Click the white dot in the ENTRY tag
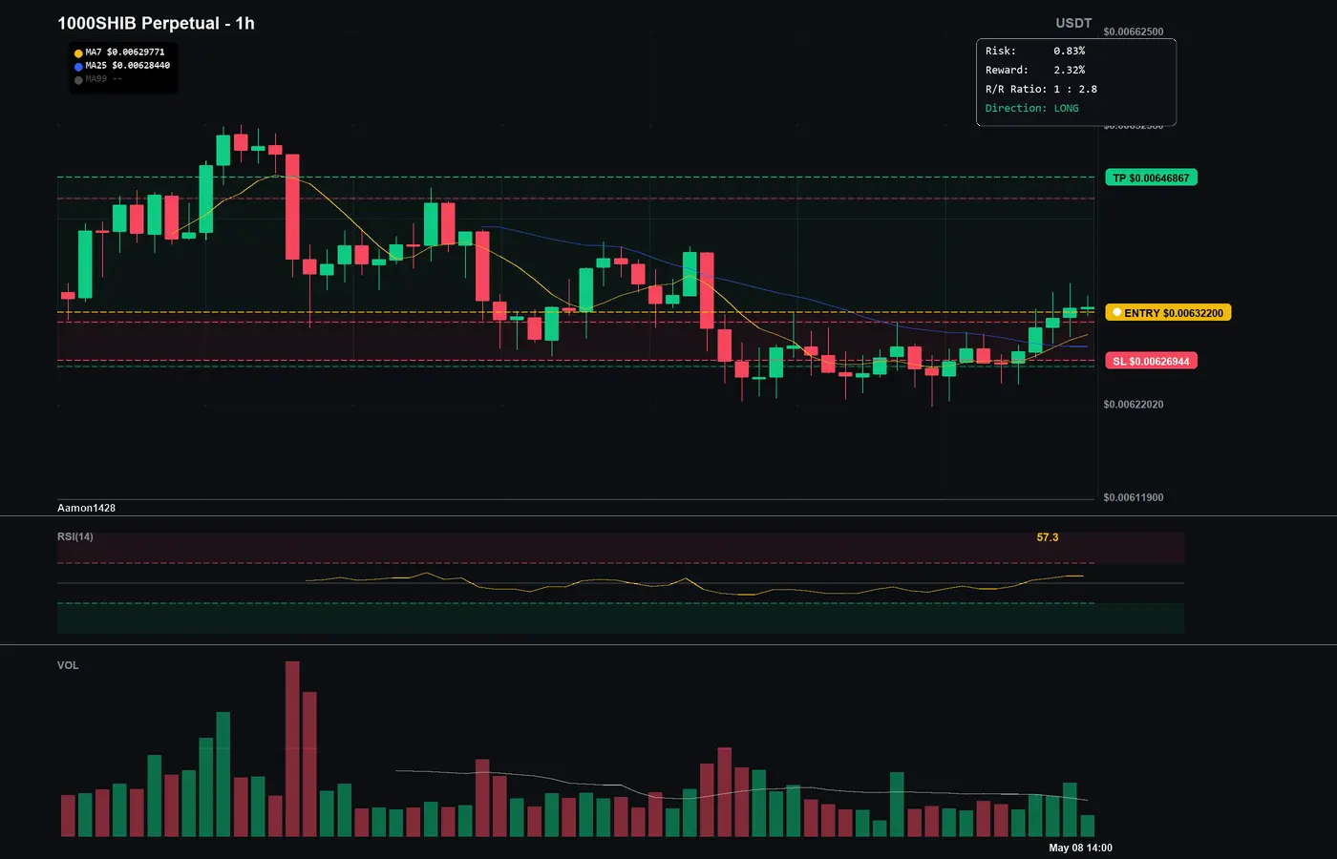This screenshot has width=1337, height=859. [x=1116, y=312]
